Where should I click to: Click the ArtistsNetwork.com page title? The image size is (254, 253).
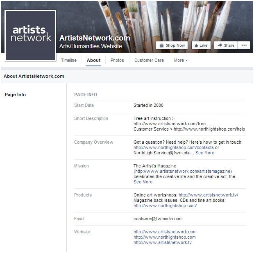click(95, 38)
